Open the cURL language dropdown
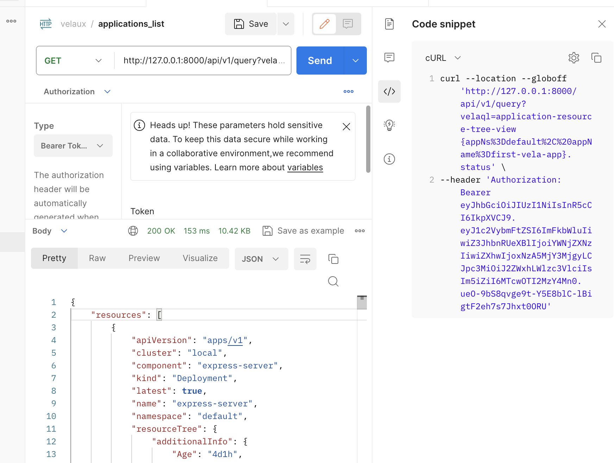The width and height of the screenshot is (614, 463). tap(443, 58)
